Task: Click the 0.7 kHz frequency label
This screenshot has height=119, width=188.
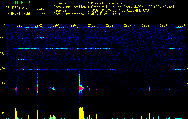Action: pyautogui.click(x=2, y=98)
